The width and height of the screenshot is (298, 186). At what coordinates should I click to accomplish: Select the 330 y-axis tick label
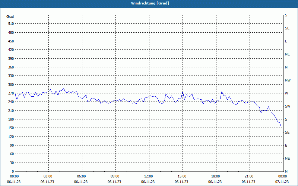click(11, 76)
